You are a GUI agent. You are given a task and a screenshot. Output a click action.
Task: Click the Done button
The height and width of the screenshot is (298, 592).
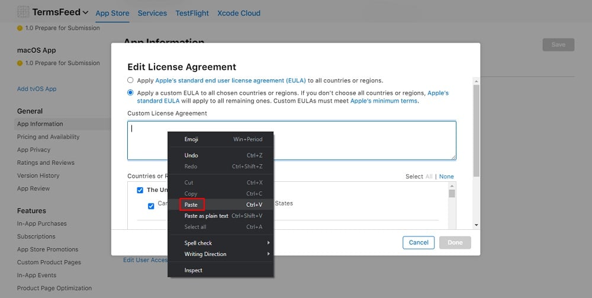point(455,242)
